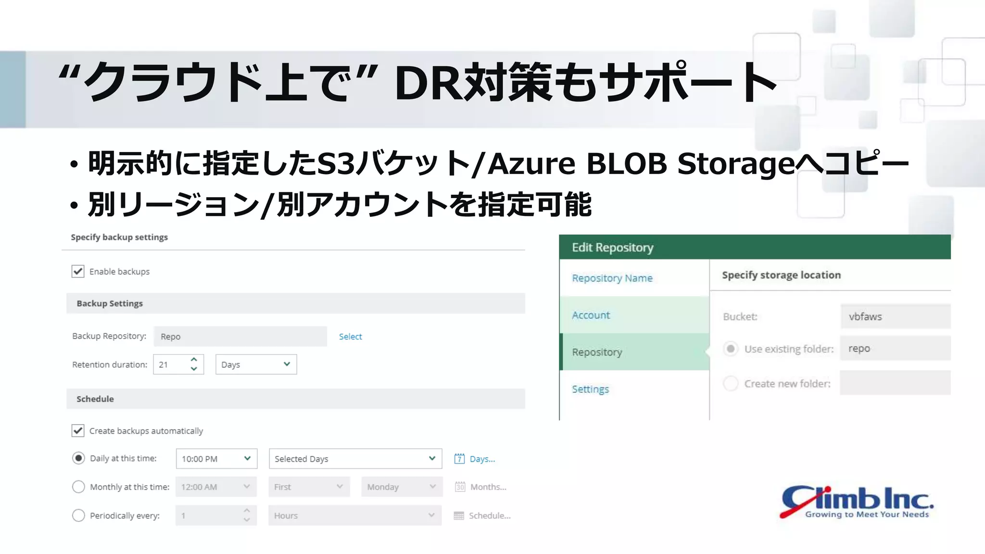985x554 pixels.
Task: Click the Select repository link
Action: pos(350,337)
